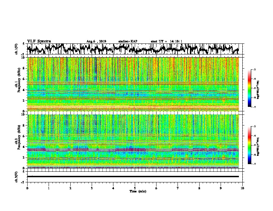This screenshot has height=211, width=273.
Task: Click the "10" frequency tick of ch.2 spectrogram
Action: (x=23, y=114)
